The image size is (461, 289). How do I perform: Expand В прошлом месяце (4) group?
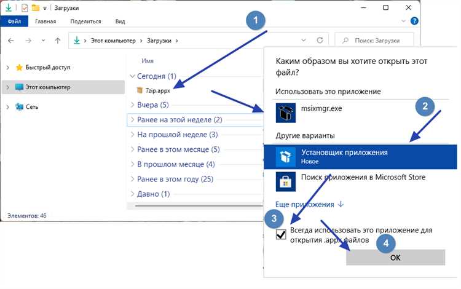[132, 164]
